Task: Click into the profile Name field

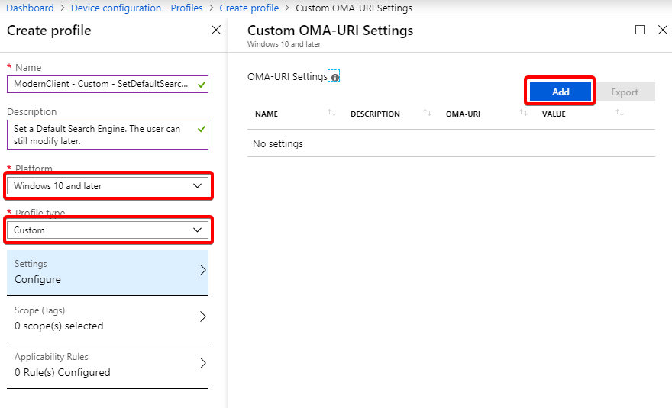Action: click(101, 84)
